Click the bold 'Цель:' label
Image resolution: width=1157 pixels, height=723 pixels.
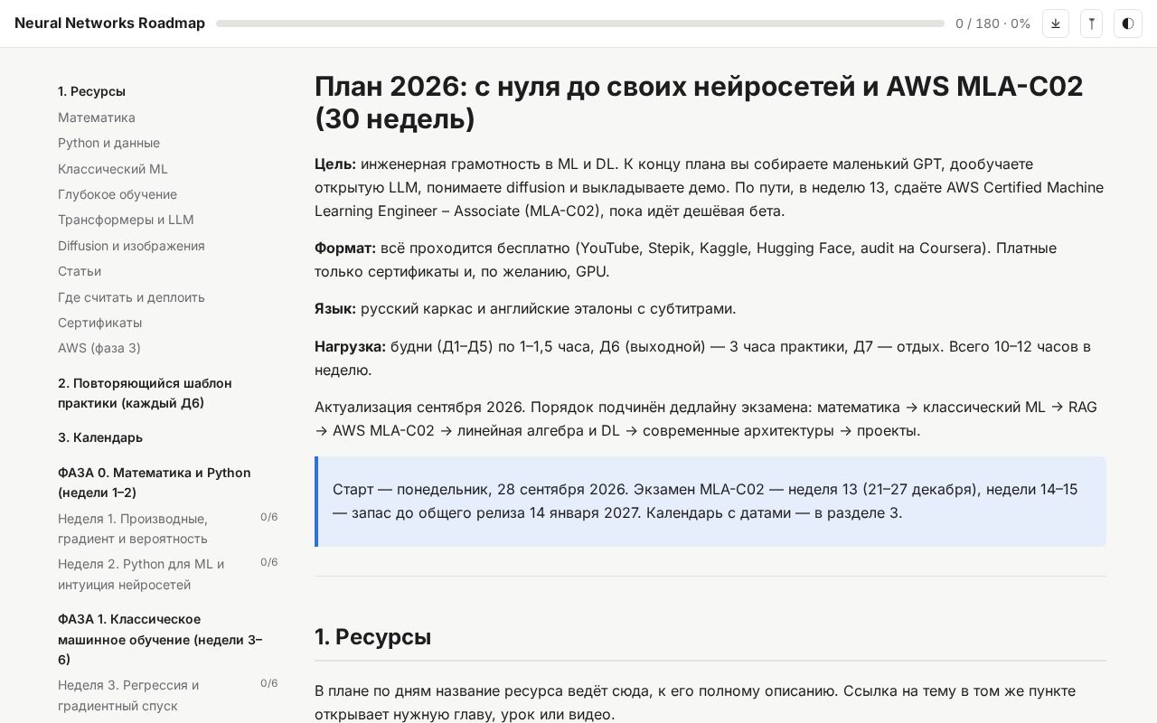tap(335, 164)
